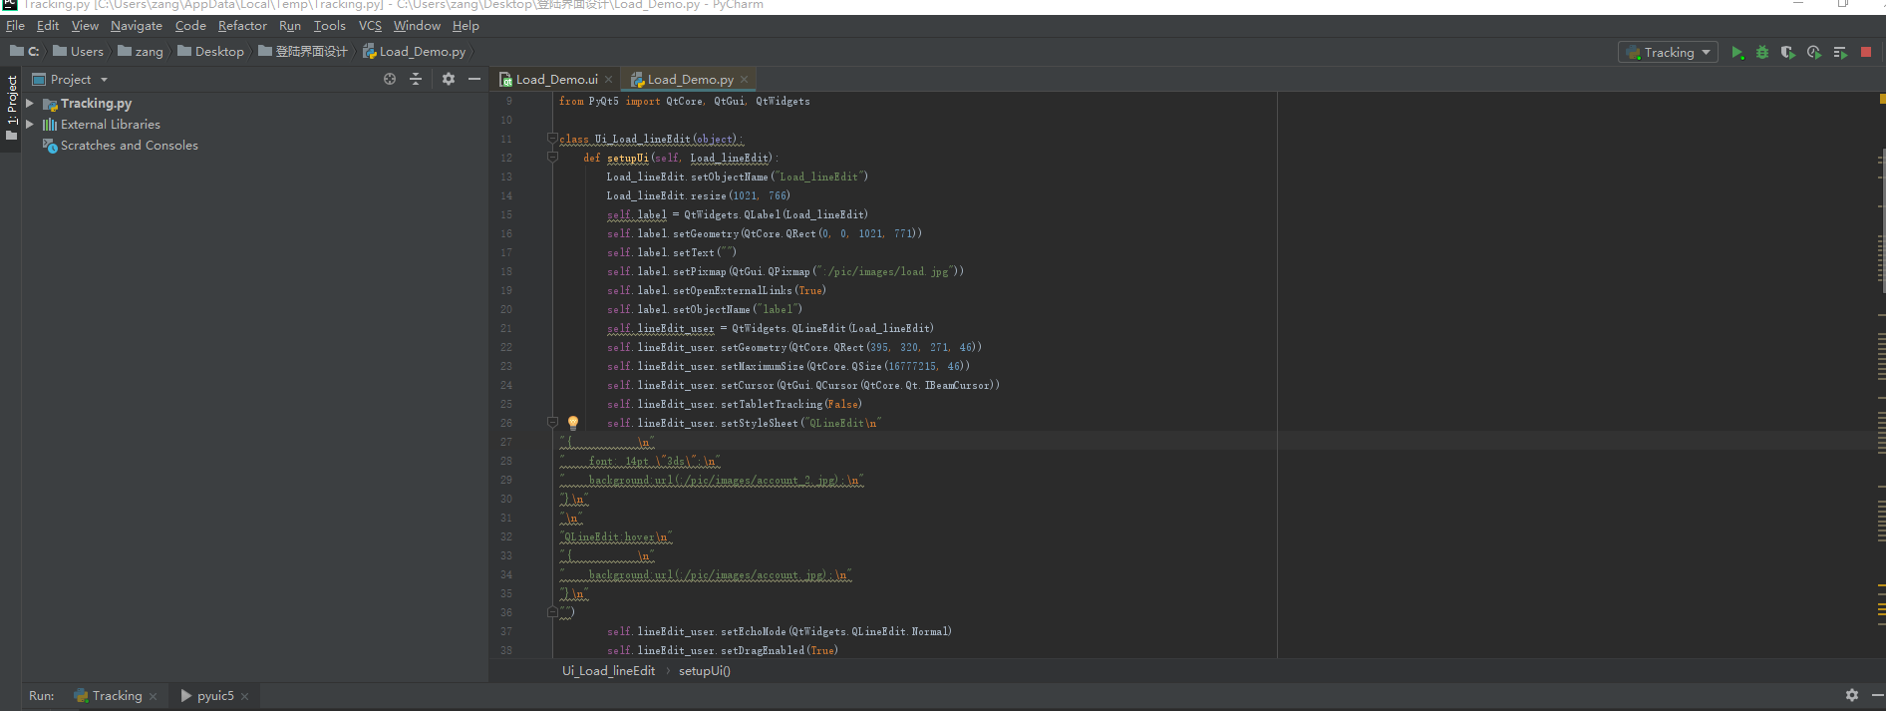Screen dimensions: 1886x711
Task: Open Run panel settings gear
Action: click(1851, 695)
